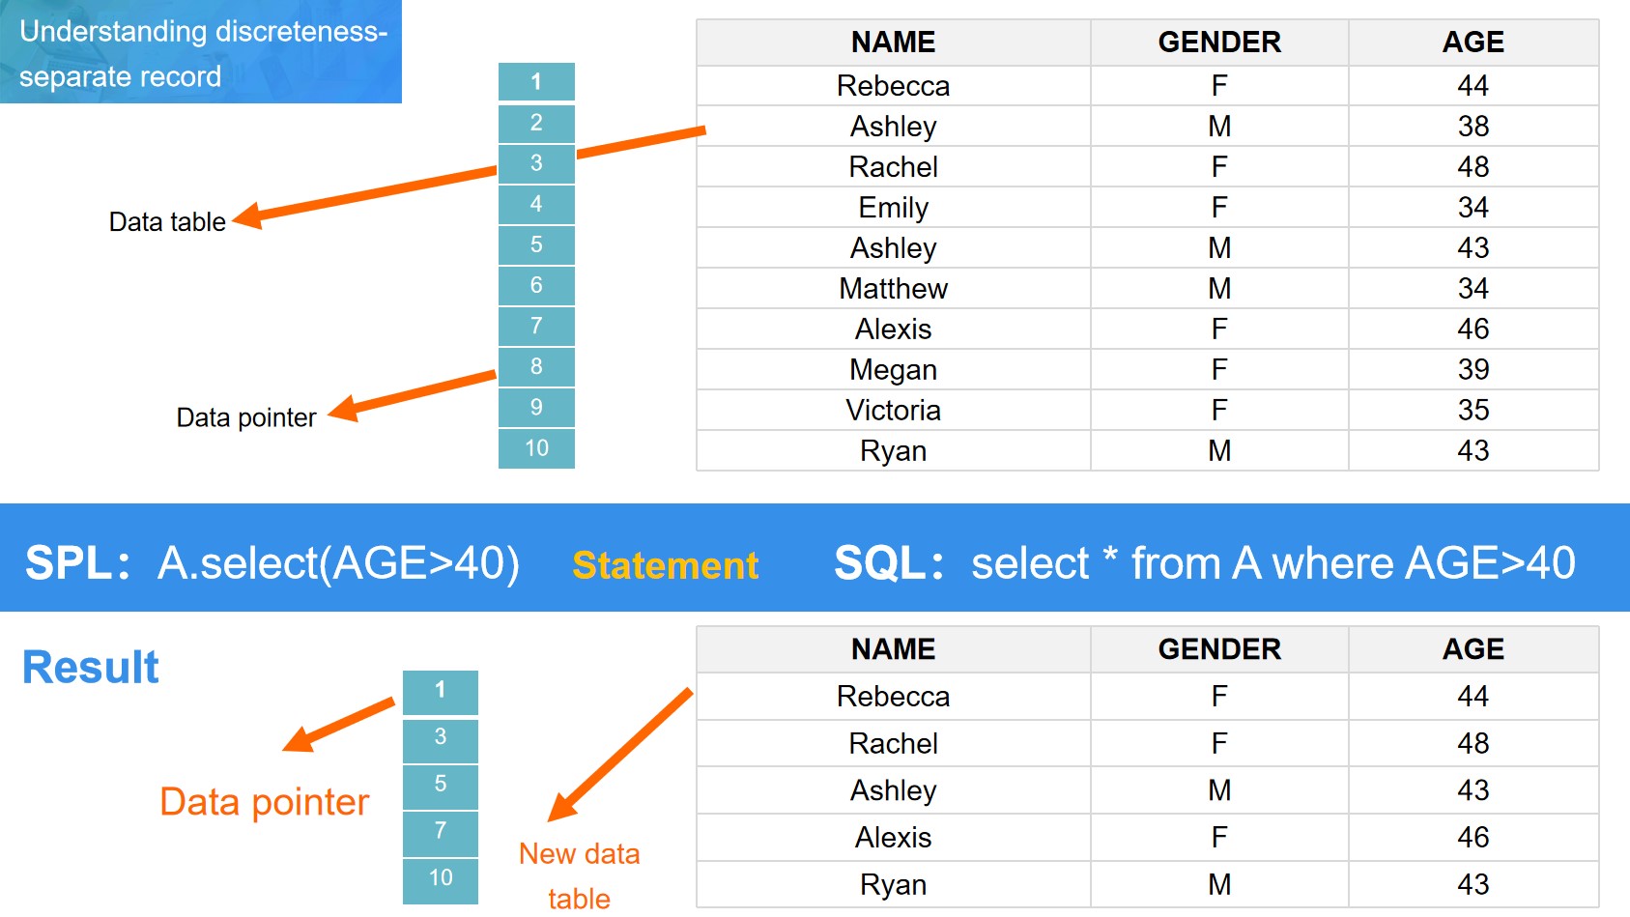Image resolution: width=1630 pixels, height=917 pixels.
Task: Select pointer box 10 in the upper list
Action: tap(536, 448)
